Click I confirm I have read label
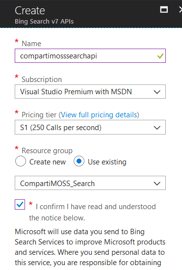The height and width of the screenshot is (270, 182). 93,212
